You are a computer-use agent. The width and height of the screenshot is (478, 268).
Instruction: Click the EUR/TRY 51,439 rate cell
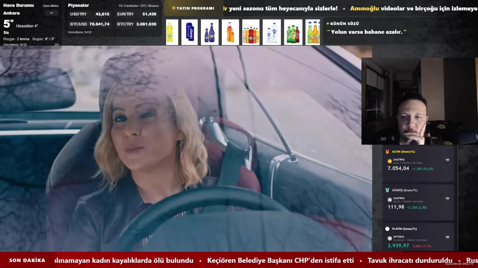click(137, 14)
